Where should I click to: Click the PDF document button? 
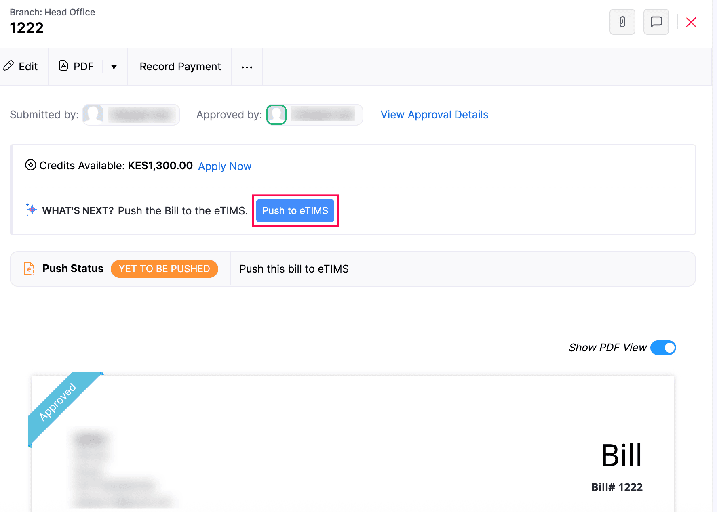(76, 67)
